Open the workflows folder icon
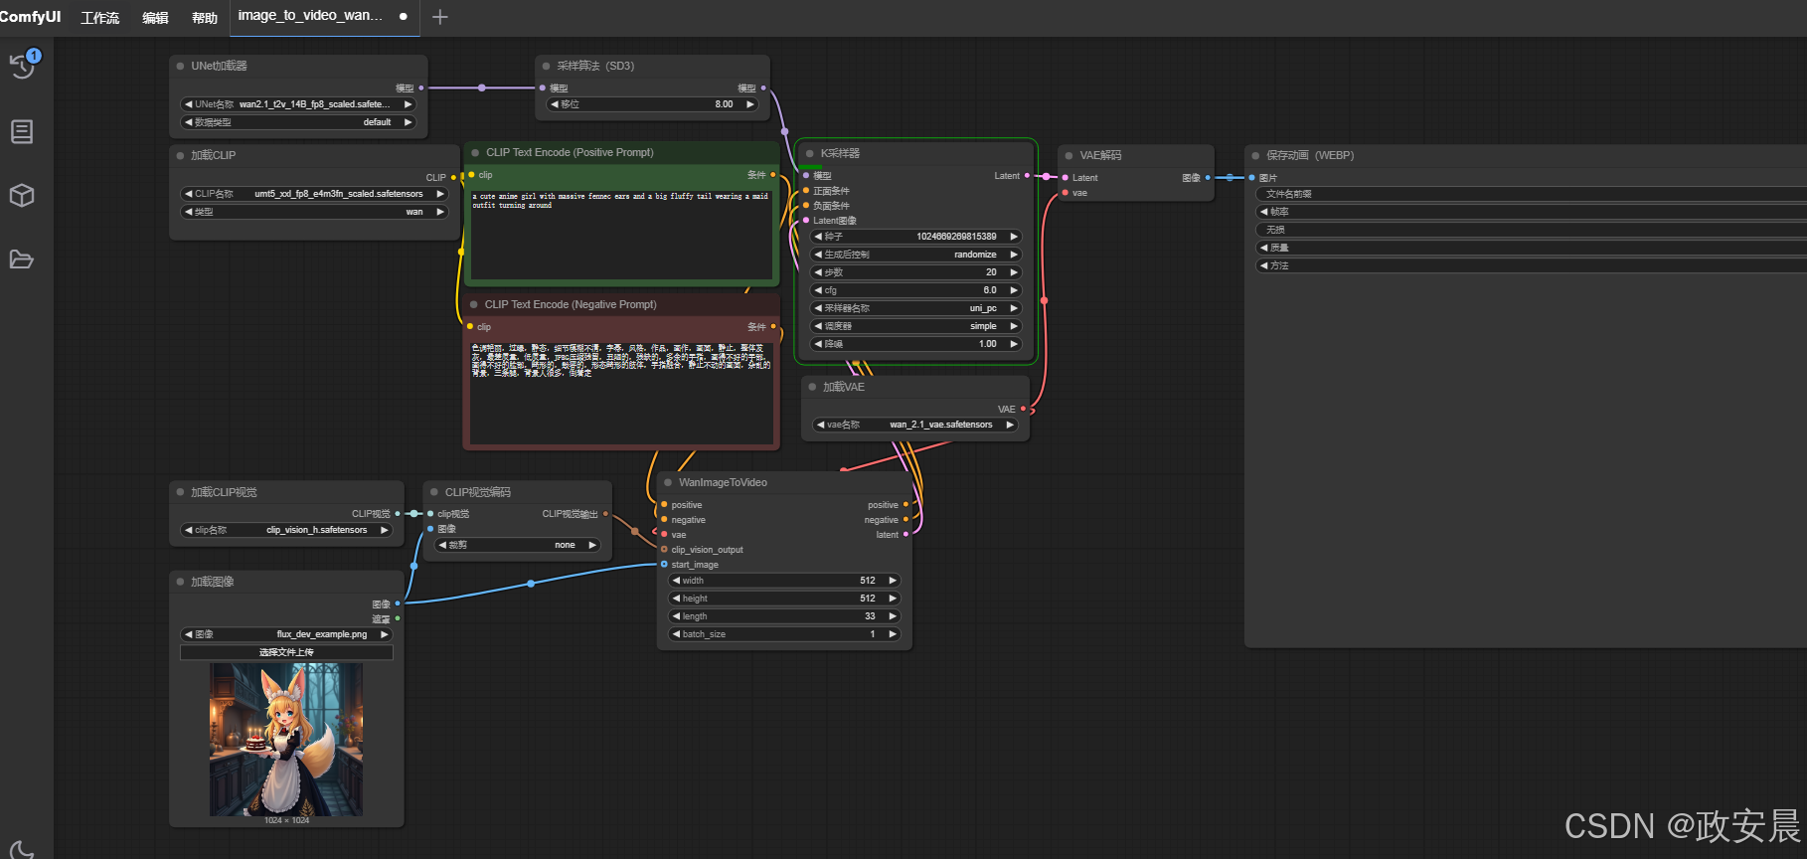 (x=22, y=259)
